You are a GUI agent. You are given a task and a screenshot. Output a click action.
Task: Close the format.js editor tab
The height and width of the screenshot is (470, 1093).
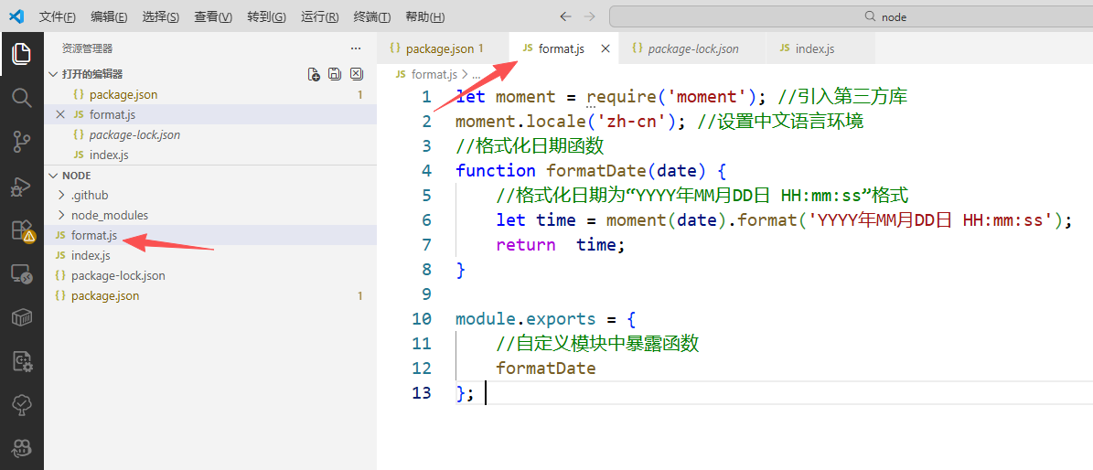(605, 48)
